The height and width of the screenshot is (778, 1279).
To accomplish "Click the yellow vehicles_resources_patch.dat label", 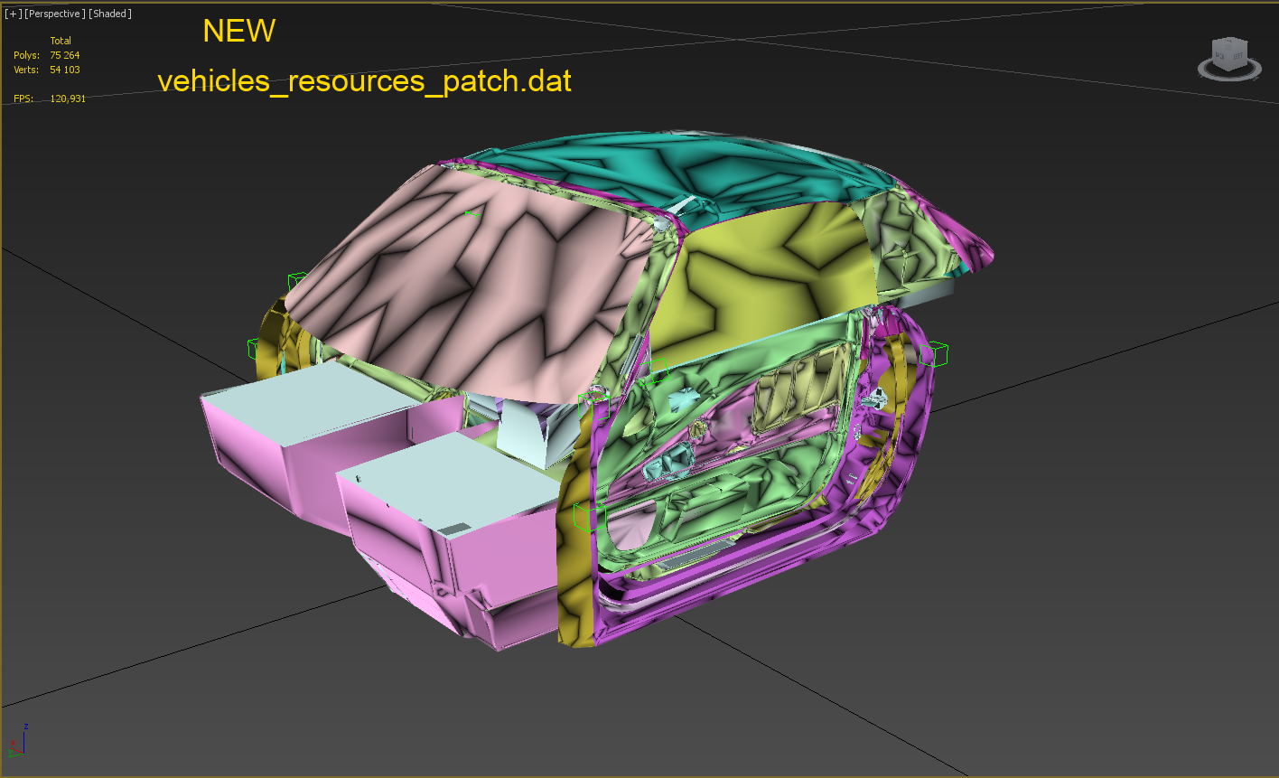I will [364, 81].
